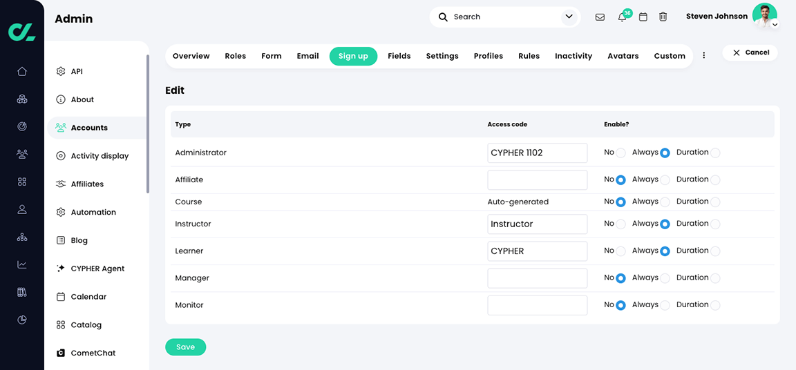Open the more tabs three-dot menu

(703, 55)
